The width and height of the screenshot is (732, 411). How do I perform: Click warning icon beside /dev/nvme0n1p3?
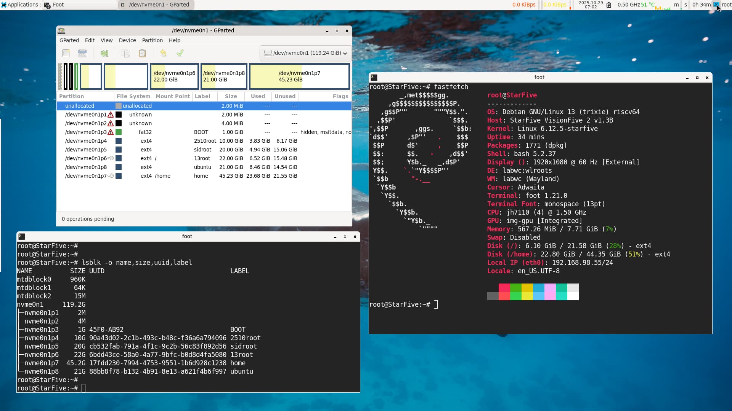pyautogui.click(x=111, y=132)
